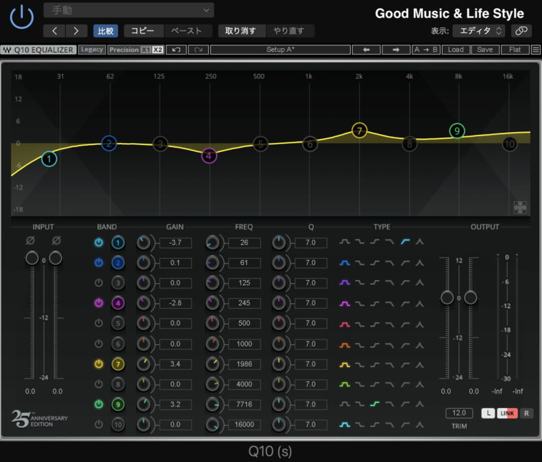This screenshot has width=542, height=462.
Task: Select the R channel button
Action: point(526,413)
